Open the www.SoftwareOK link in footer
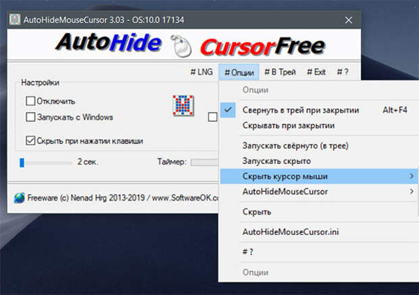The height and width of the screenshot is (295, 419). (185, 198)
